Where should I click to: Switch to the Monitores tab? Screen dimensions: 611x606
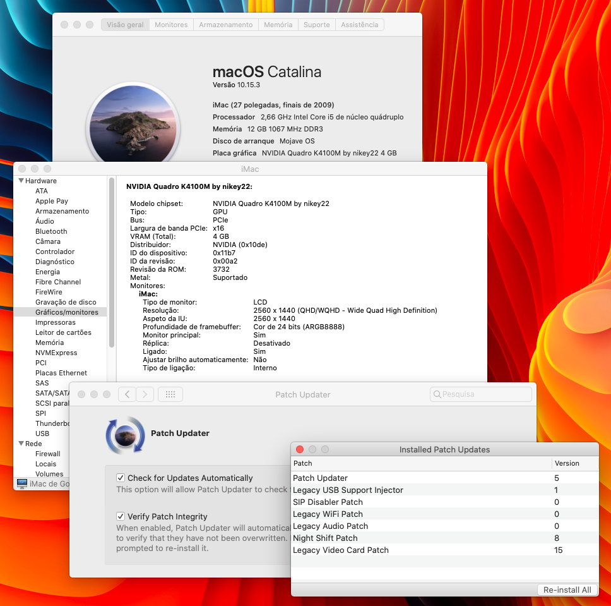pyautogui.click(x=171, y=25)
